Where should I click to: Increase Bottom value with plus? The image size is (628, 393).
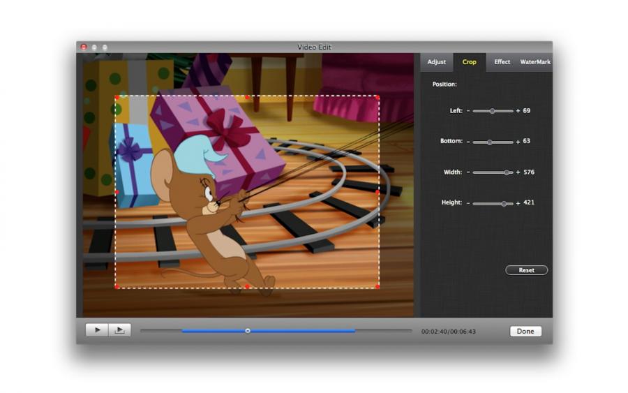pyautogui.click(x=518, y=142)
